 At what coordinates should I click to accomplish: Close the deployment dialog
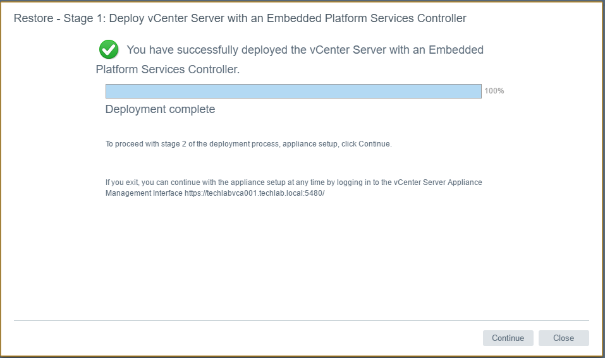(x=563, y=338)
